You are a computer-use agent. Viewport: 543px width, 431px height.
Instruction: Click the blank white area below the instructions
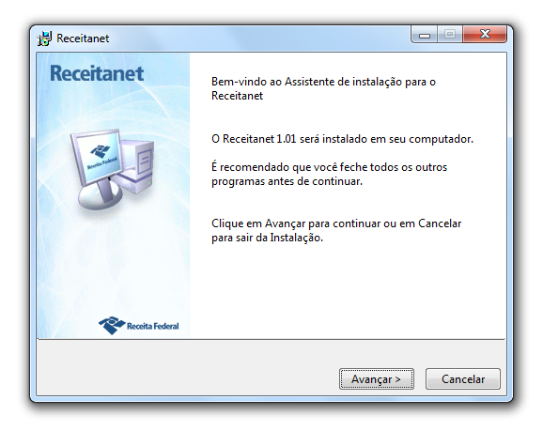pyautogui.click(x=347, y=291)
